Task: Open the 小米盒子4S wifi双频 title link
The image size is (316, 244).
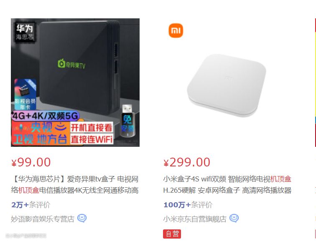Action: (x=227, y=184)
